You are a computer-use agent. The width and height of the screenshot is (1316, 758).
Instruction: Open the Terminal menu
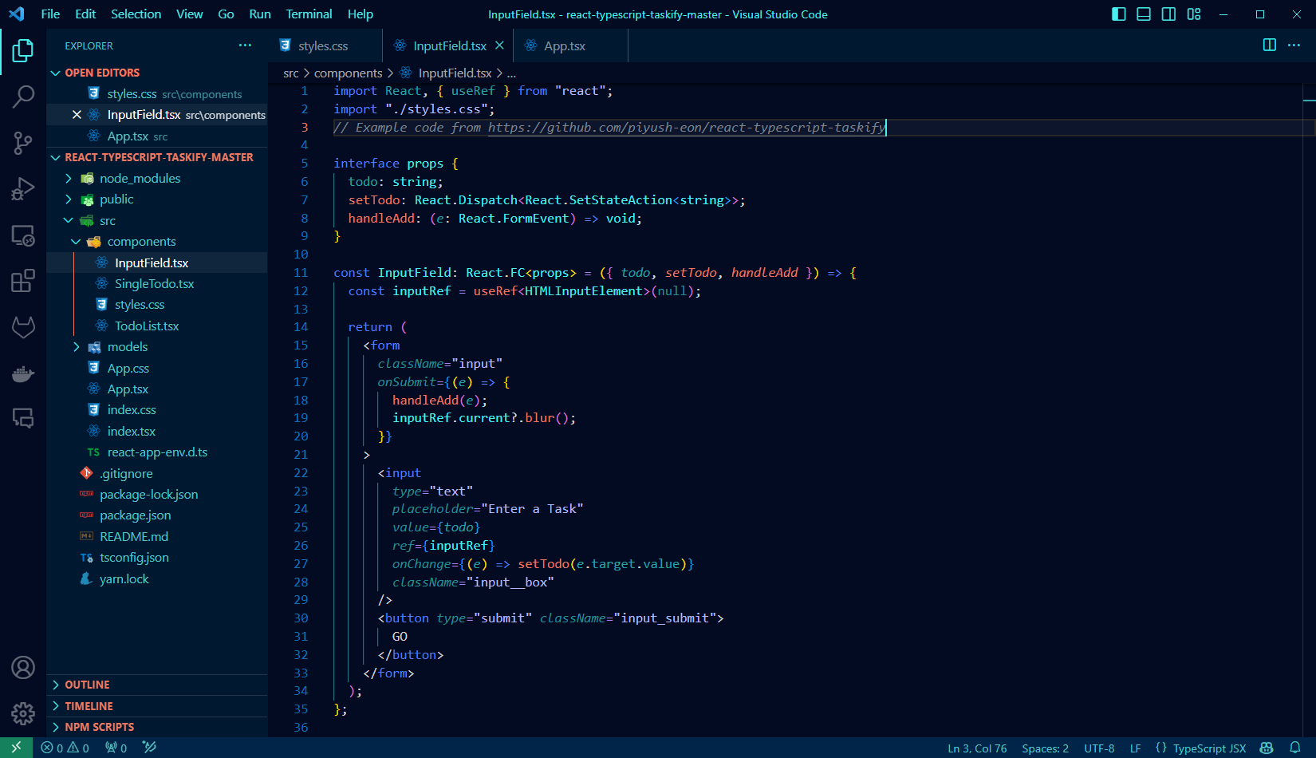[309, 14]
